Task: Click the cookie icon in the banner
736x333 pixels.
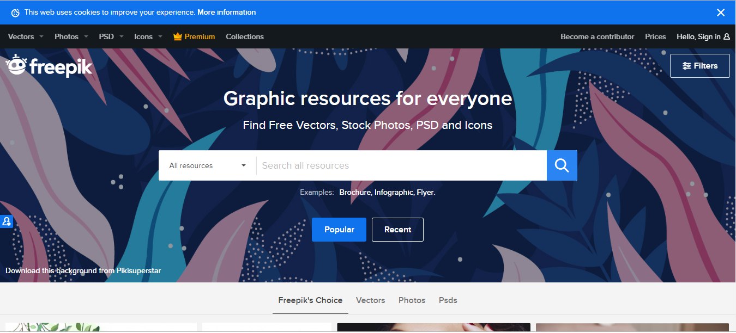Action: pos(15,13)
